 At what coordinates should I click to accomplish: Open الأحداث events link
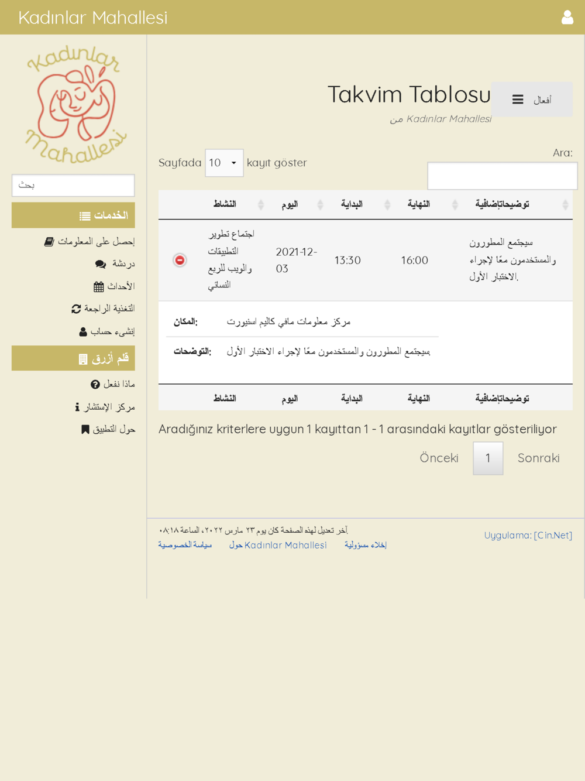[114, 286]
